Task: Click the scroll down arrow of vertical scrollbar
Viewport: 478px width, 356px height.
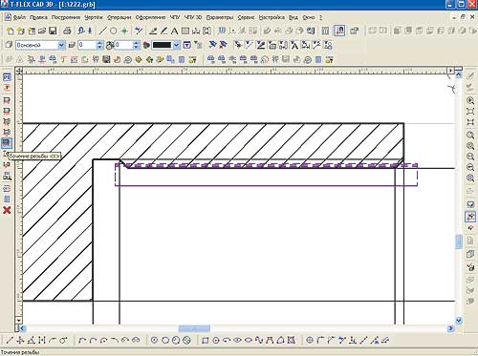Action: (459, 321)
